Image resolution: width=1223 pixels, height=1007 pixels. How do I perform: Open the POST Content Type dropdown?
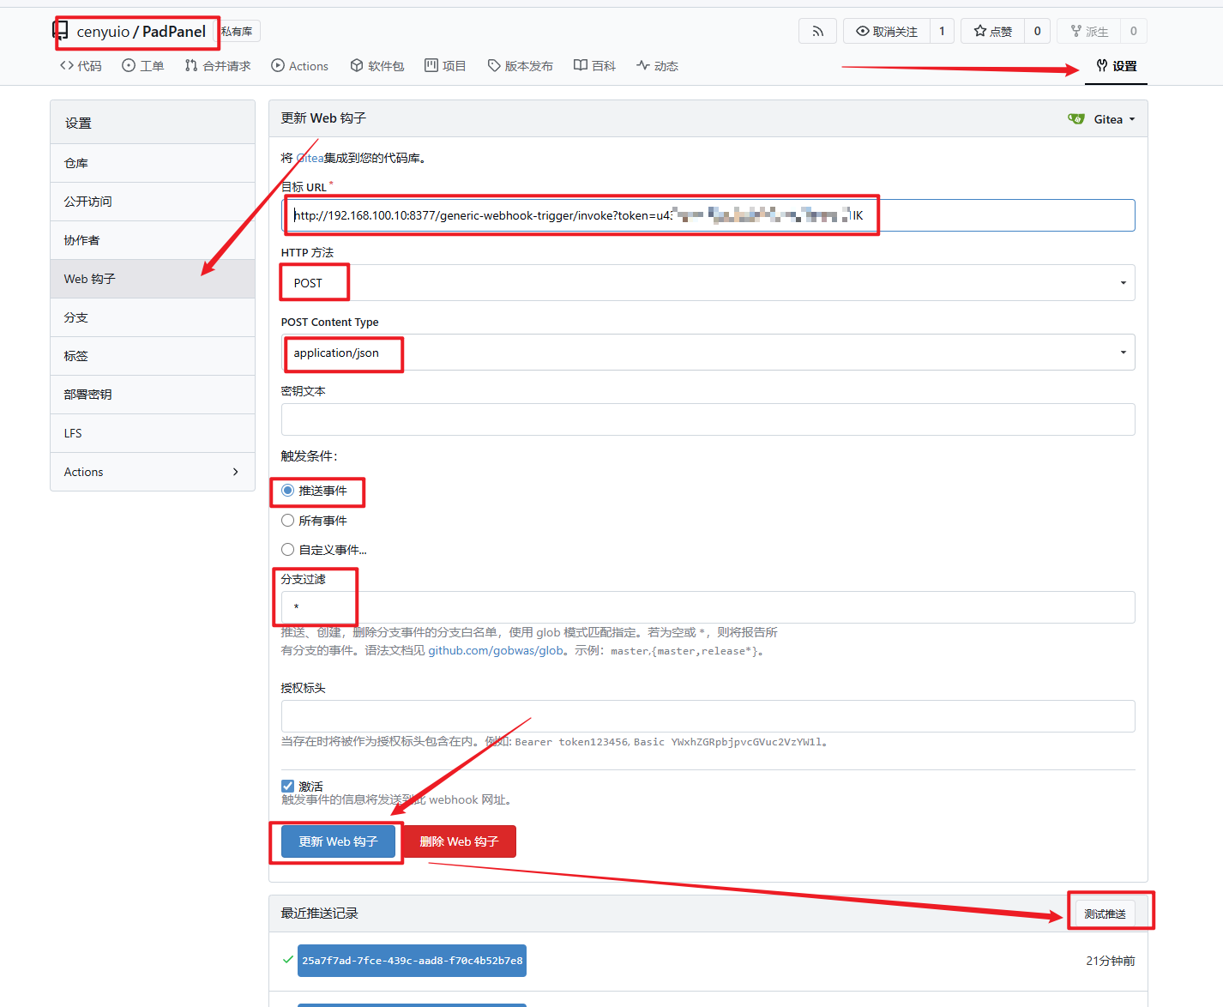[x=708, y=353]
